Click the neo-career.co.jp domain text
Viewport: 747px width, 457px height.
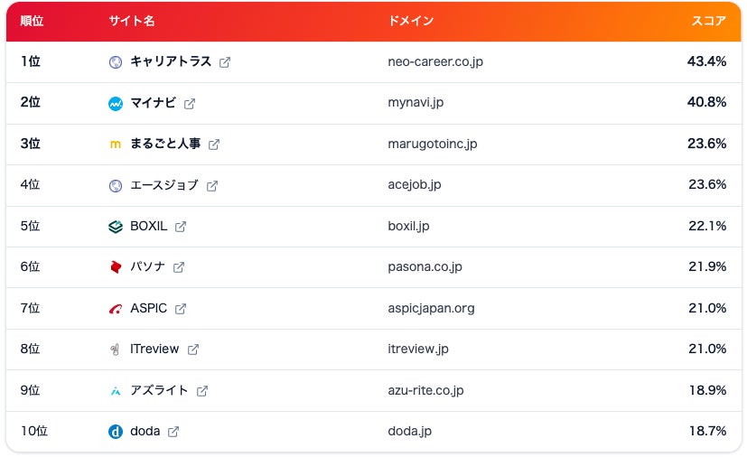pyautogui.click(x=435, y=61)
